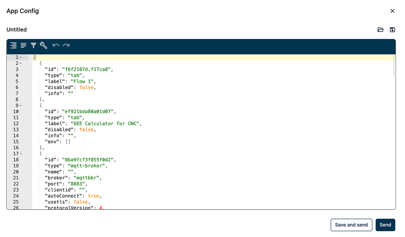The height and width of the screenshot is (237, 405).
Task: Format JSON with proper indentation
Action: [x=13, y=46]
